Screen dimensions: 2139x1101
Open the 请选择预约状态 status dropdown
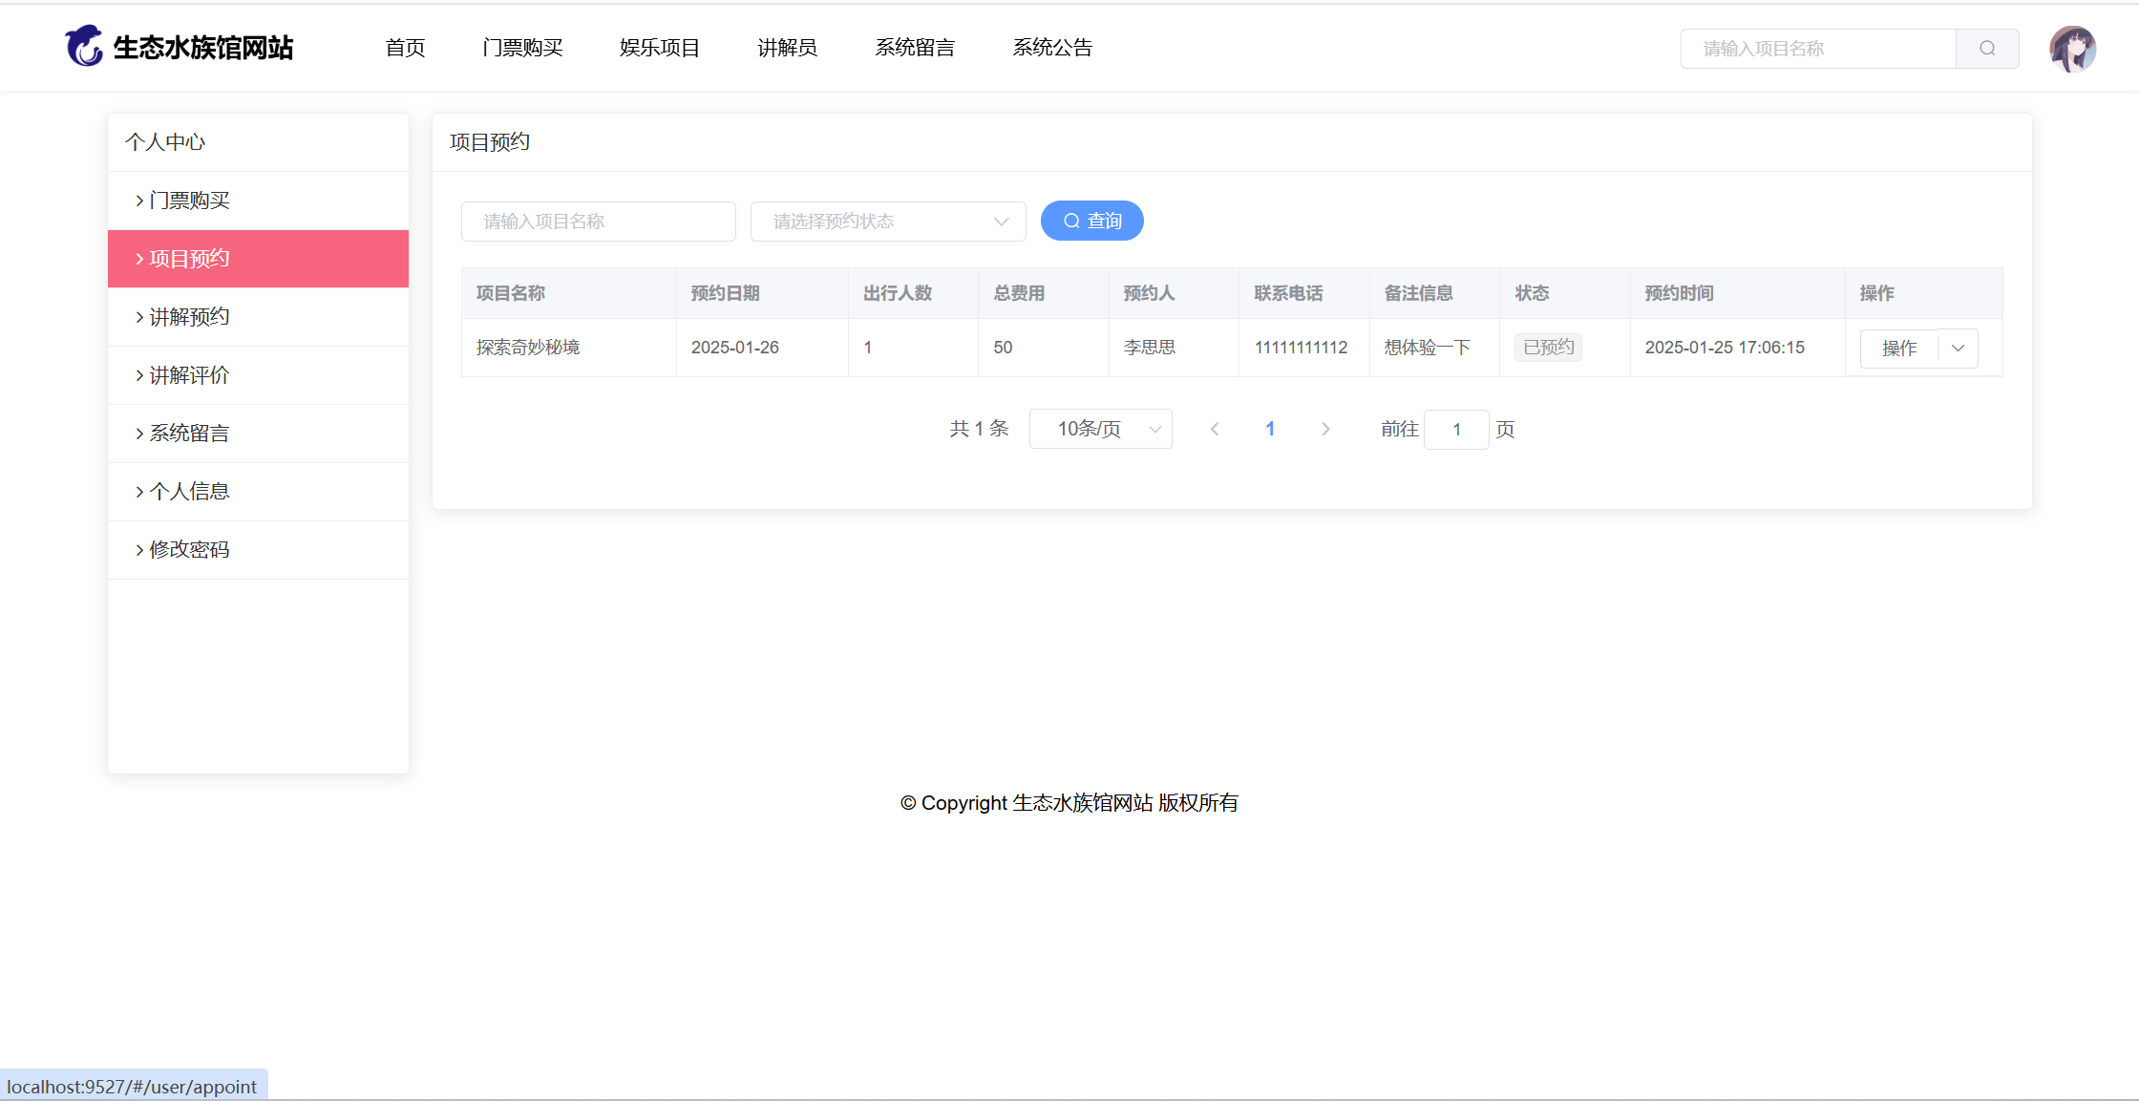pos(887,222)
